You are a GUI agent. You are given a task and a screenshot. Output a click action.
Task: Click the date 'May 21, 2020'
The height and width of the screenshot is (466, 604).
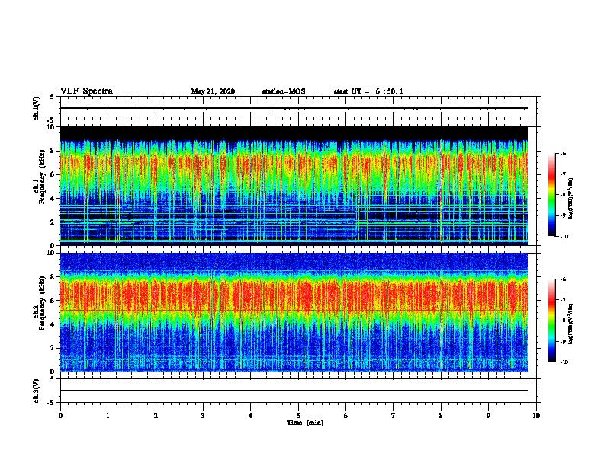click(213, 91)
